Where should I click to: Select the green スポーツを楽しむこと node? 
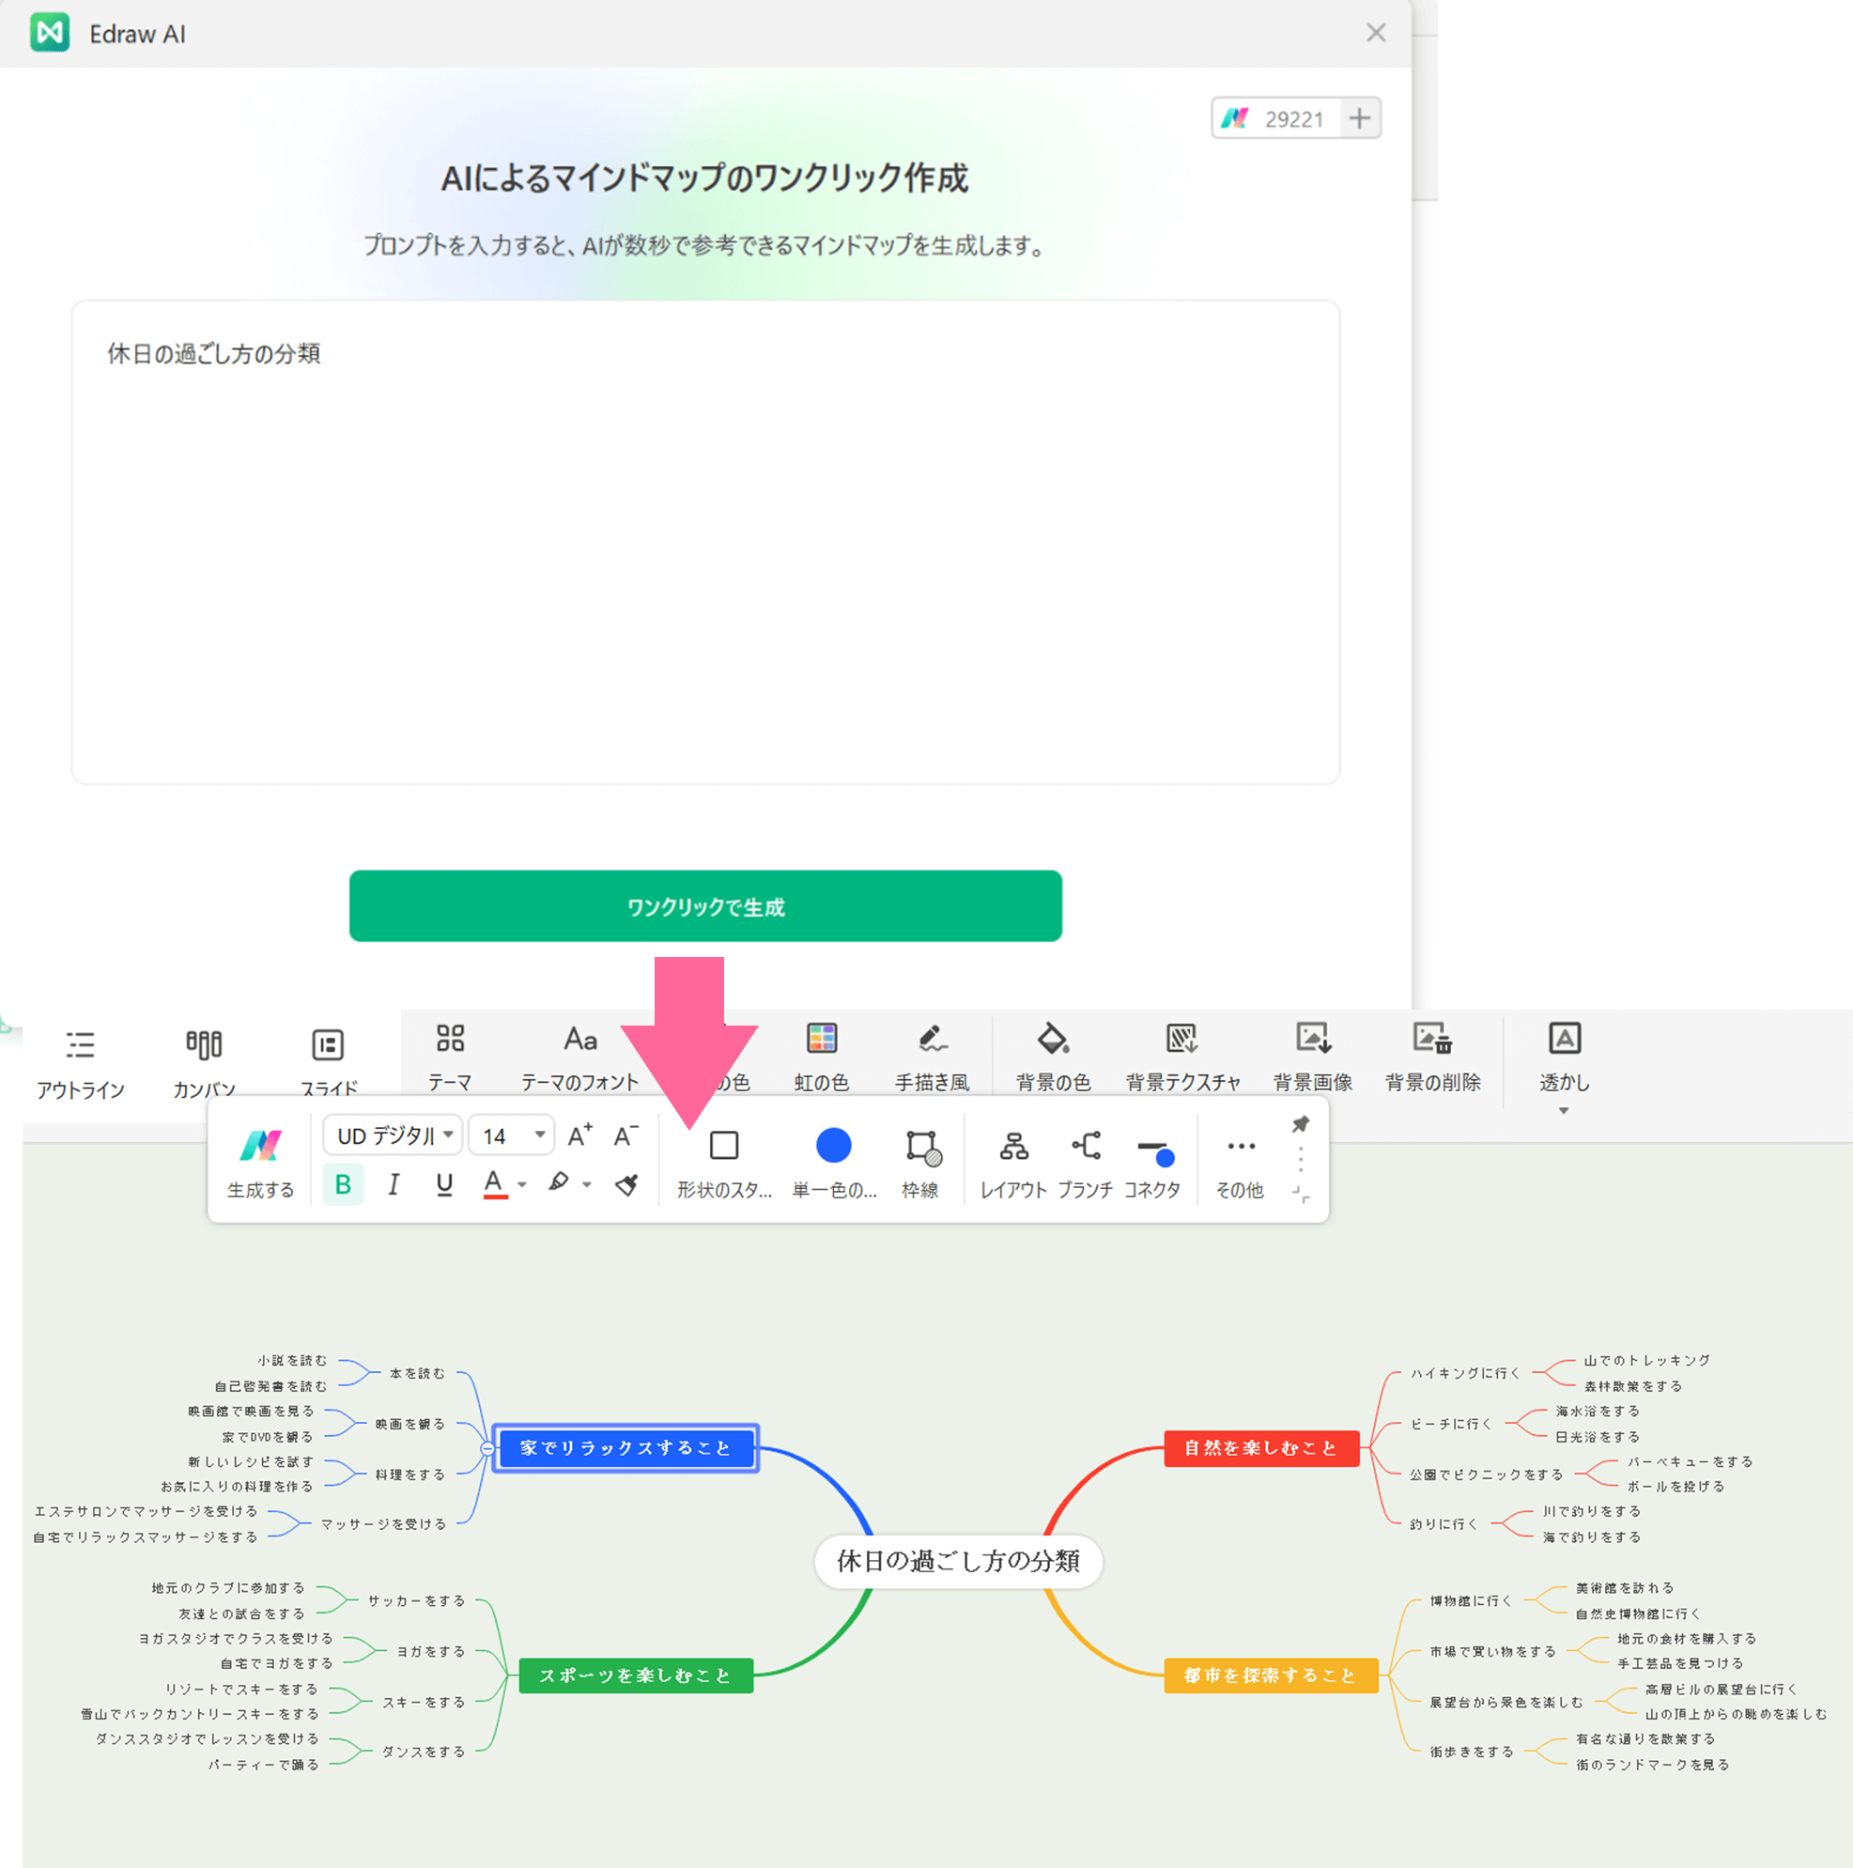pos(636,1675)
